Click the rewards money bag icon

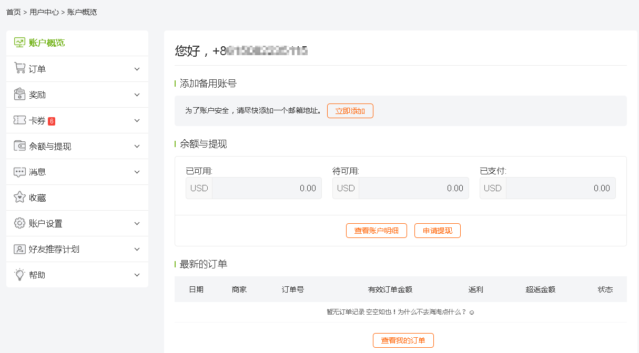click(19, 94)
